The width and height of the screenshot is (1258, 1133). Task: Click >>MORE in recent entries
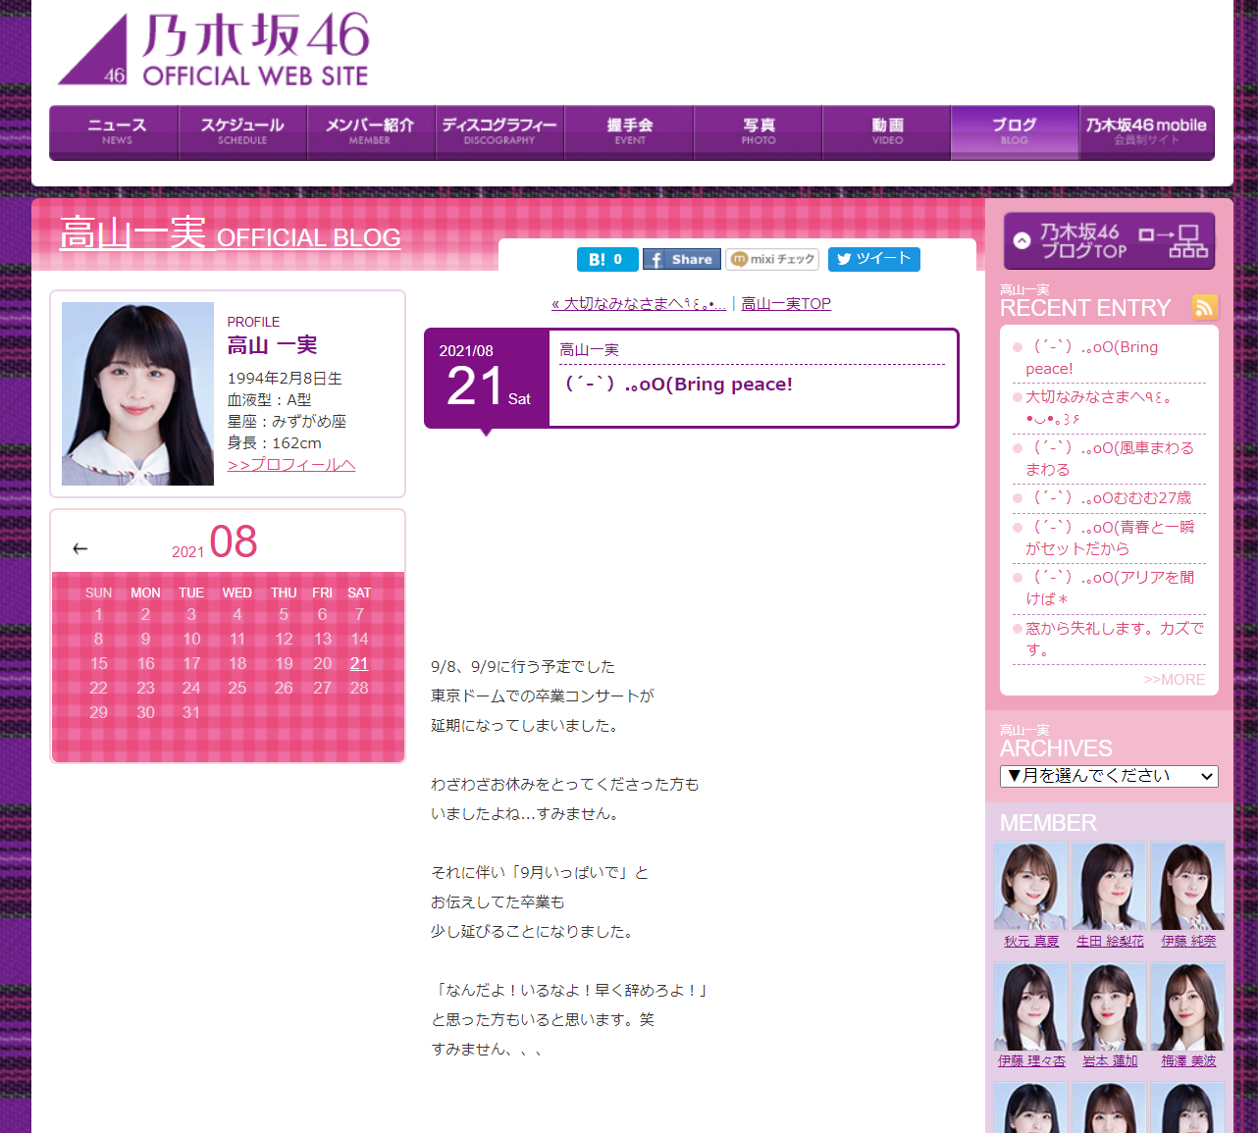[x=1174, y=679]
